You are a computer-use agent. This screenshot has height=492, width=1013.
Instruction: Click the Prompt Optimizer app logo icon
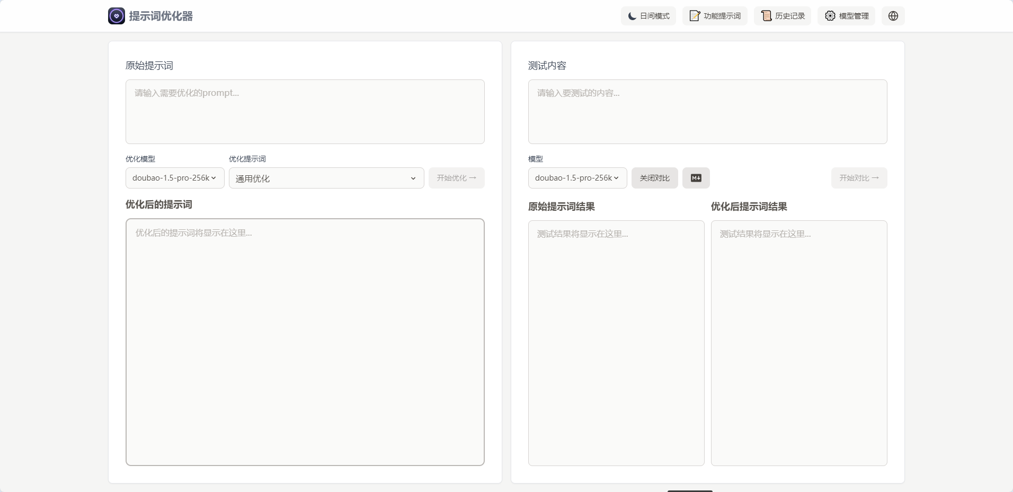click(117, 16)
